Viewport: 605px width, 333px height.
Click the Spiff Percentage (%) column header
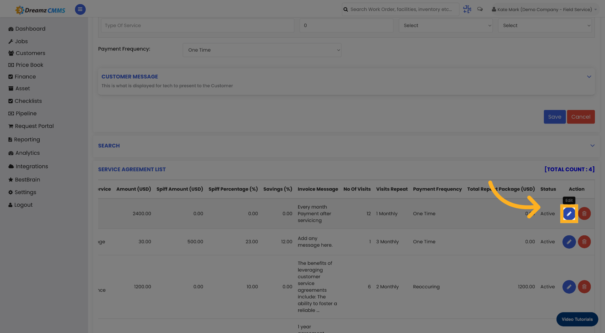(233, 189)
